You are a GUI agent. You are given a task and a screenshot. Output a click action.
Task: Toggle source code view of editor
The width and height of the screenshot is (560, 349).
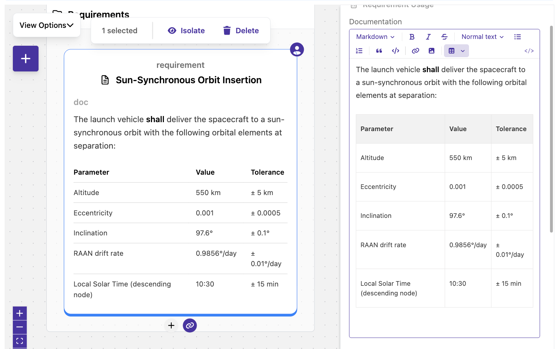click(529, 51)
